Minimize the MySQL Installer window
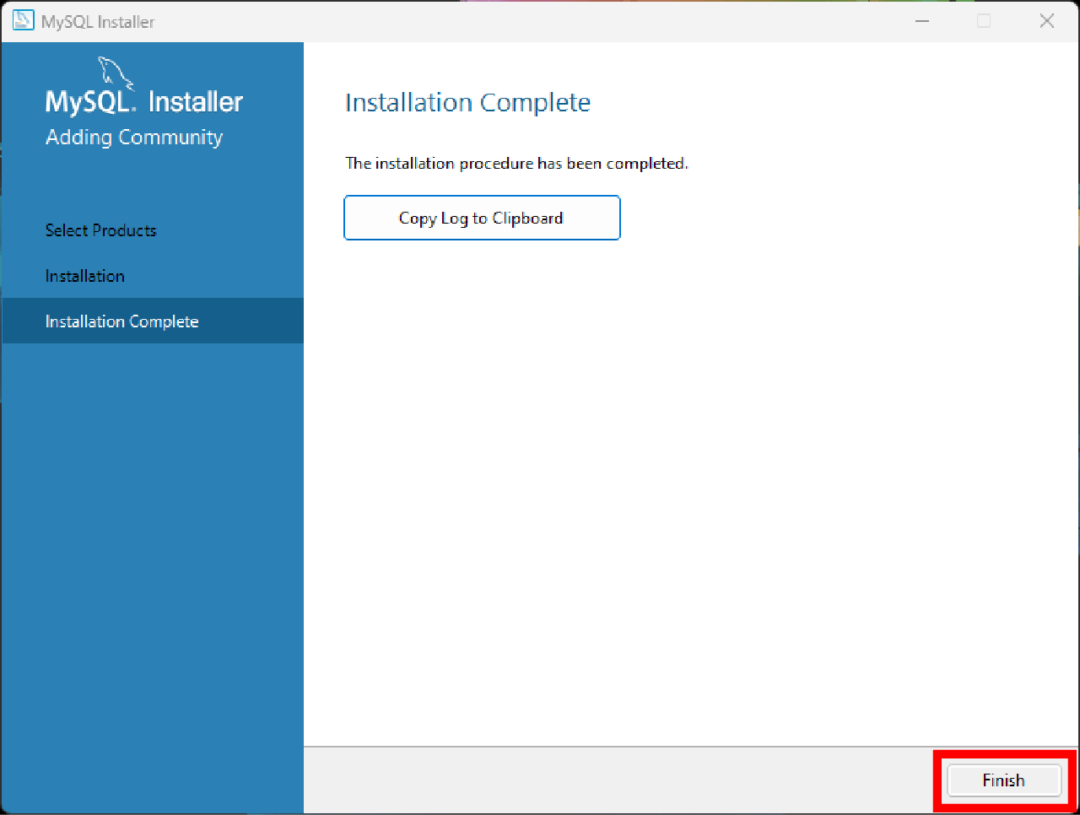The height and width of the screenshot is (815, 1080). coord(922,20)
